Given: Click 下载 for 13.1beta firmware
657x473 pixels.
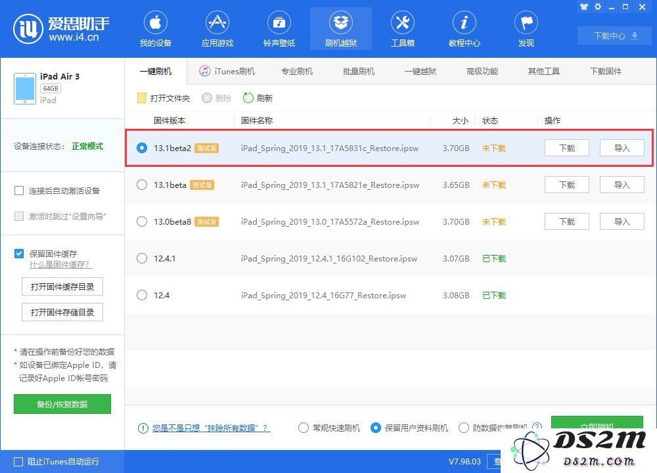Looking at the screenshot, I should pos(567,185).
